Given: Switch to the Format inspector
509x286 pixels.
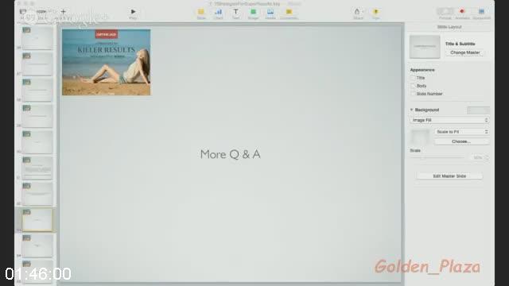Looking at the screenshot, I should 445,11.
